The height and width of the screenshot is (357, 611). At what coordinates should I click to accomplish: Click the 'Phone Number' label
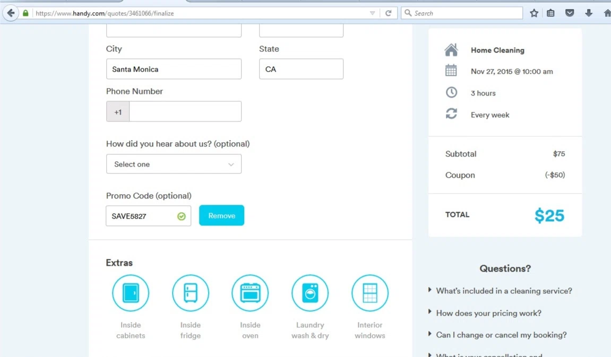134,91
